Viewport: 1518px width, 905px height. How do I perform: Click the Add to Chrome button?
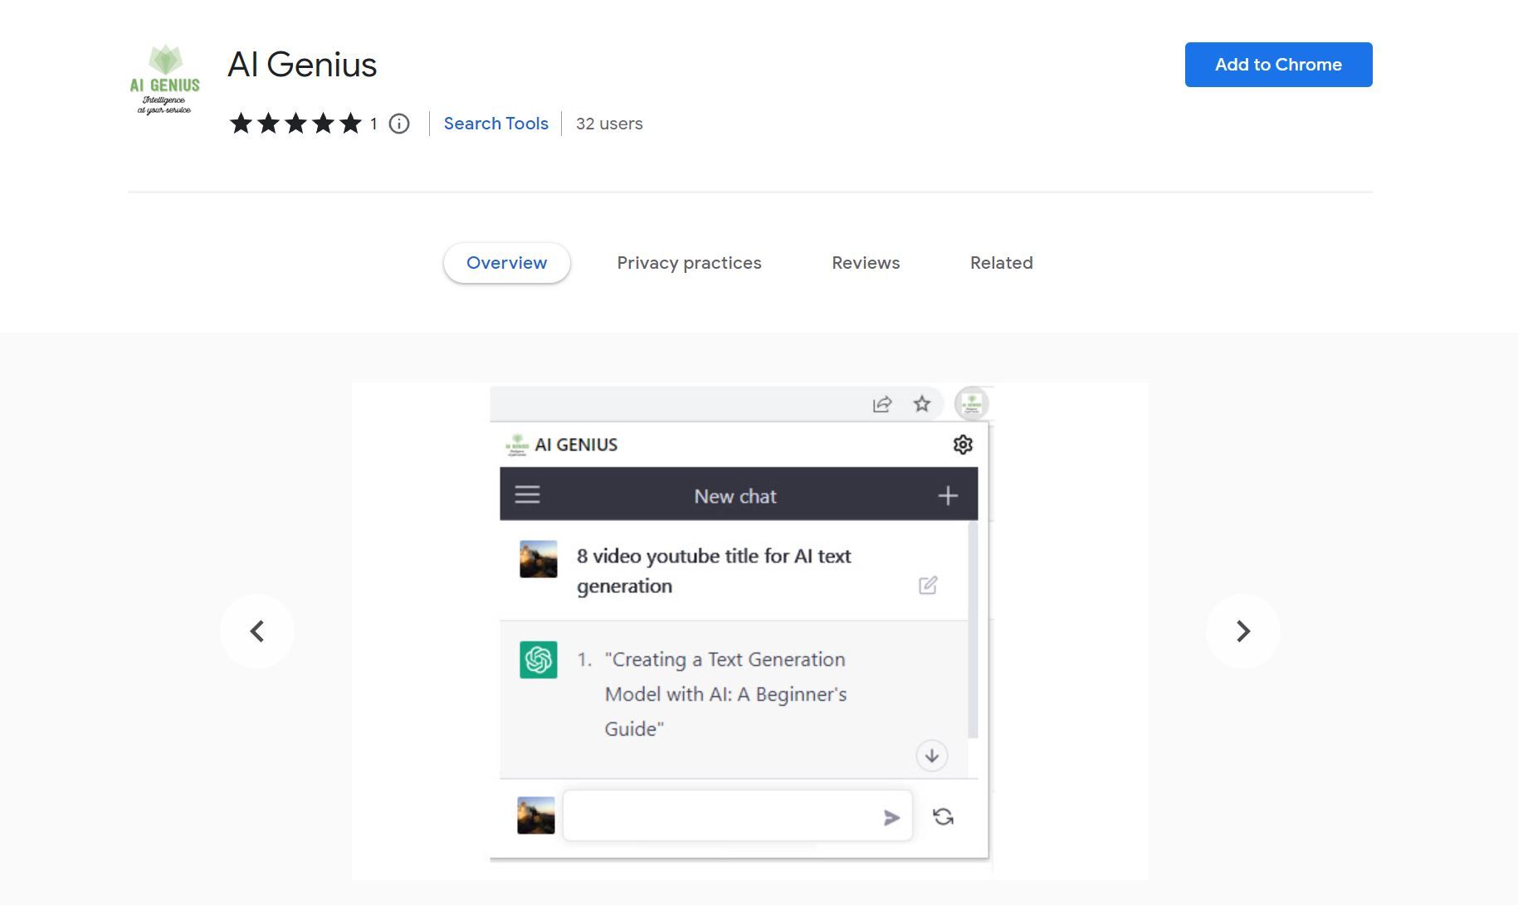(1278, 65)
